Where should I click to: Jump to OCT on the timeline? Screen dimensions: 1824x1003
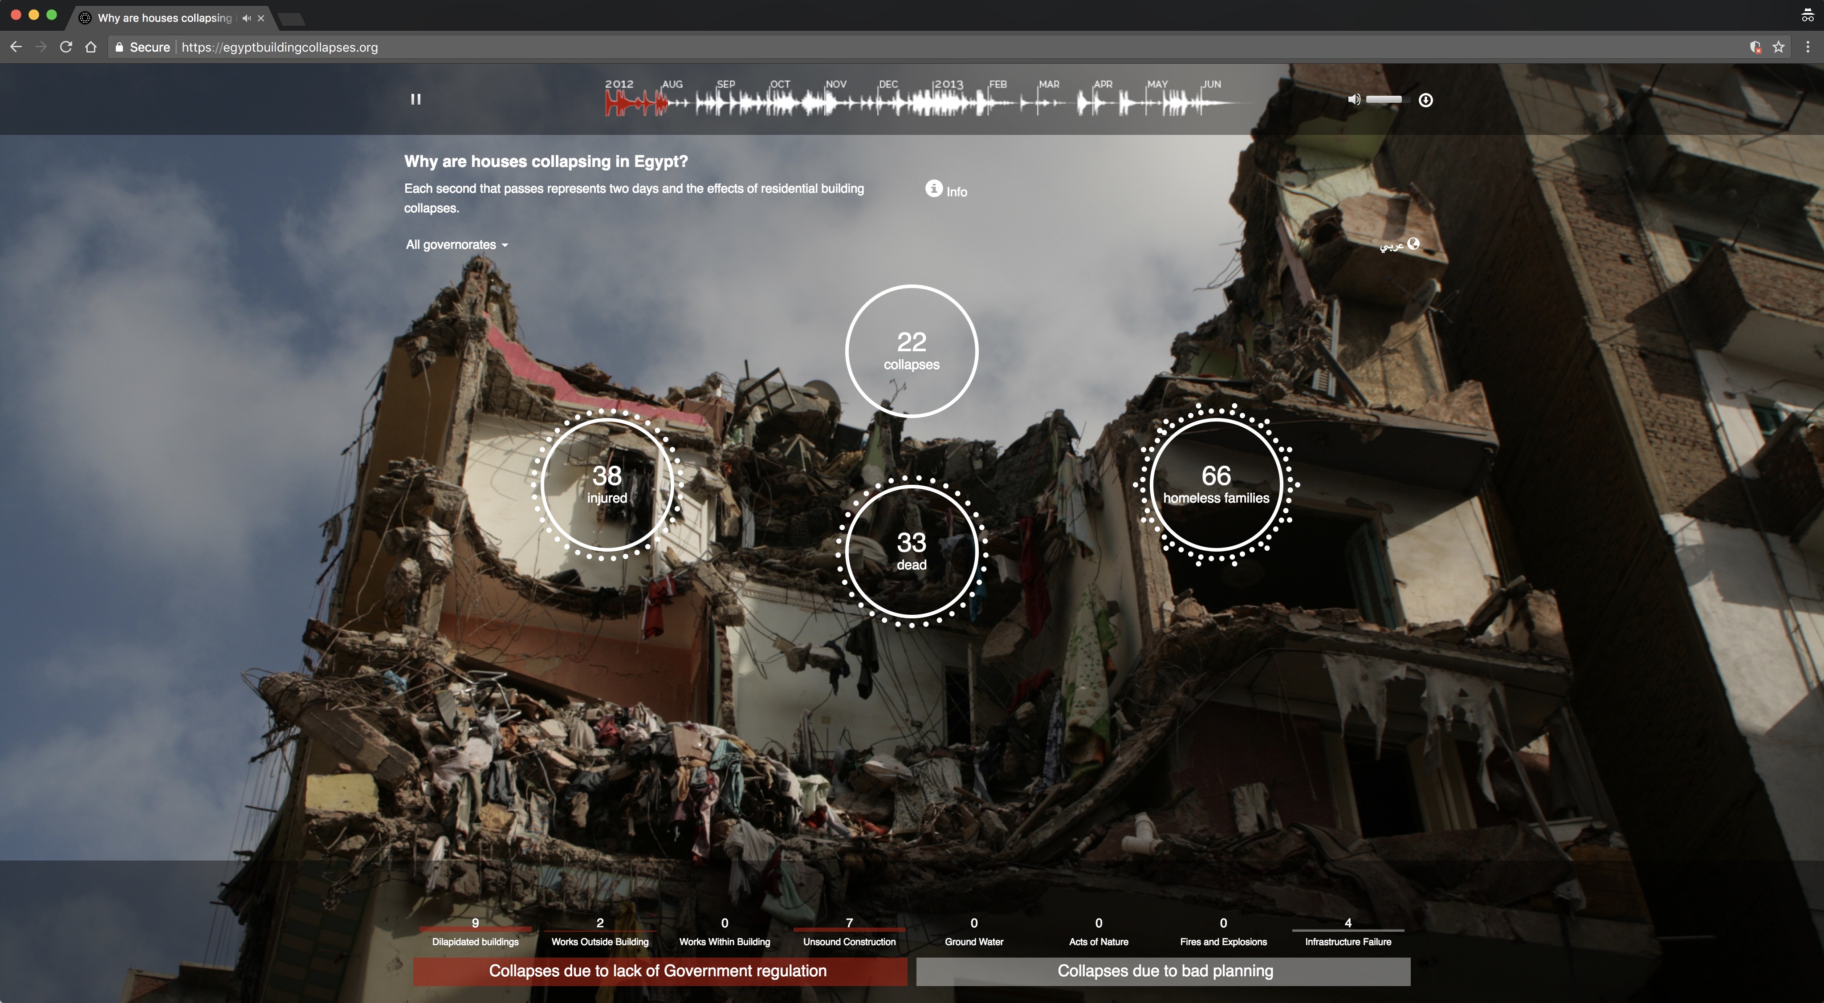[780, 84]
